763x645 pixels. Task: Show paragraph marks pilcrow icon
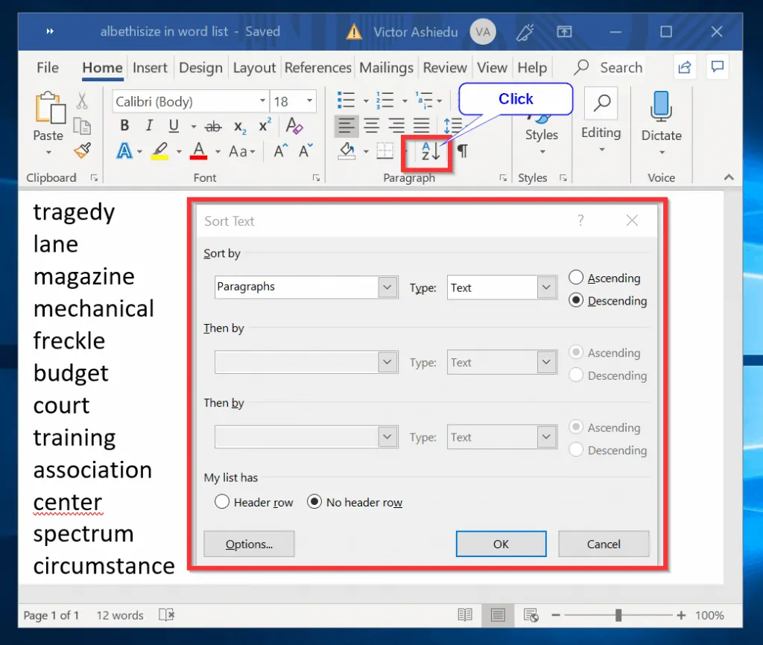click(462, 151)
